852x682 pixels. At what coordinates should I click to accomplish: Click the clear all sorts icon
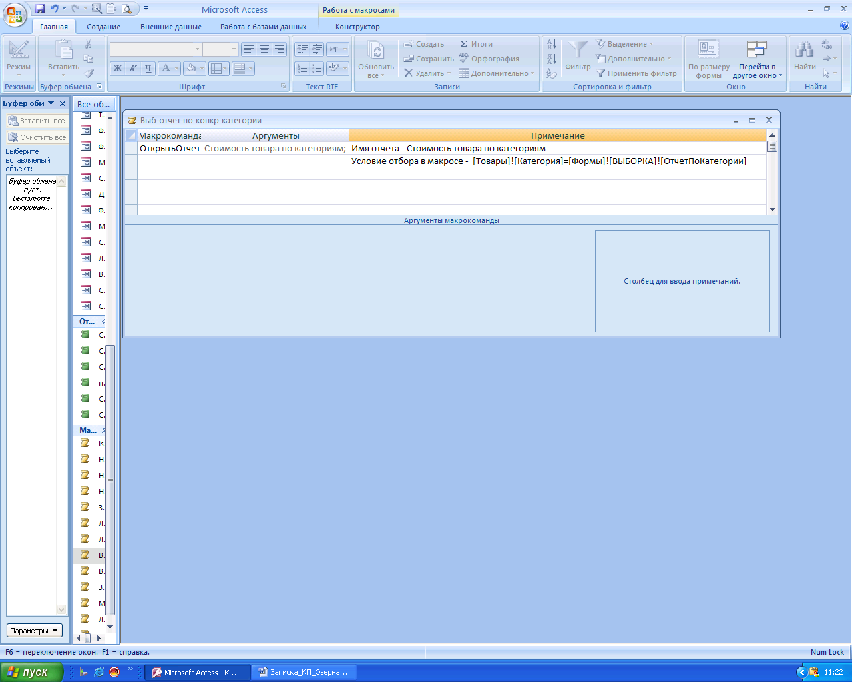(552, 73)
